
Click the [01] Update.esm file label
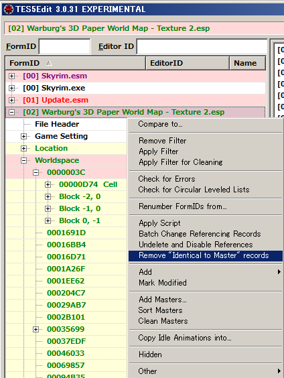tap(56, 100)
